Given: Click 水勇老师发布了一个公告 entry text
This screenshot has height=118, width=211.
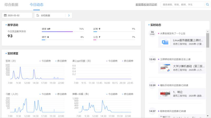Looking at the screenshot, I should click(x=173, y=34).
